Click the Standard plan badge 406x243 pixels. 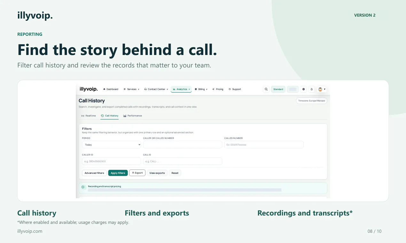(x=278, y=89)
